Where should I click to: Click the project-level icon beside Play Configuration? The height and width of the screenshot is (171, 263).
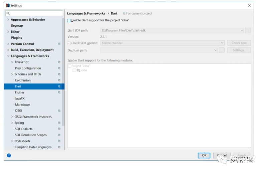pos(59,68)
